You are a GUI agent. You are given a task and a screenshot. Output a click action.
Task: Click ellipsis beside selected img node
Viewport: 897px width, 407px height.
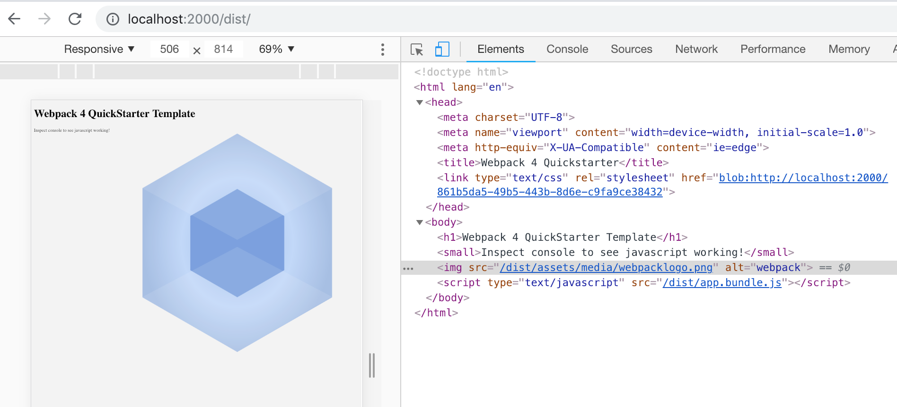[x=408, y=268]
